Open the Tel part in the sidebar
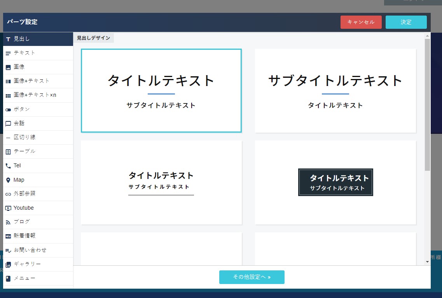The height and width of the screenshot is (298, 442). [16, 165]
